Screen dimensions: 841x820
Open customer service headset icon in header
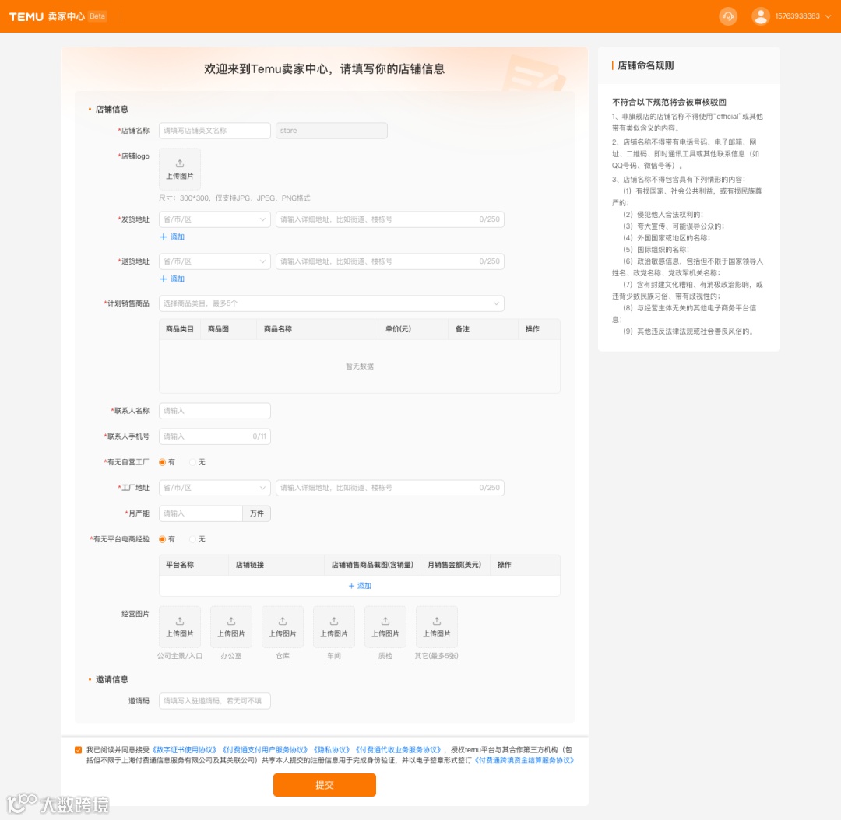(x=728, y=16)
